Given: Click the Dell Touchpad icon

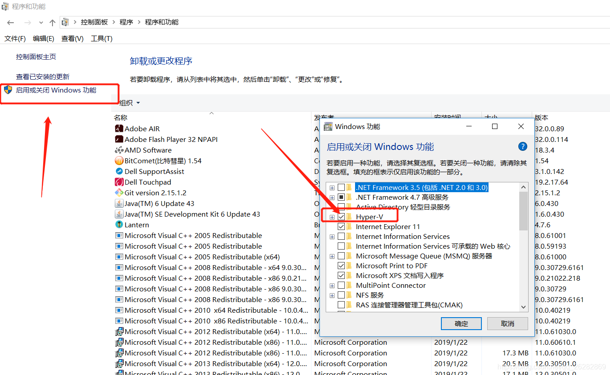Looking at the screenshot, I should pos(119,182).
